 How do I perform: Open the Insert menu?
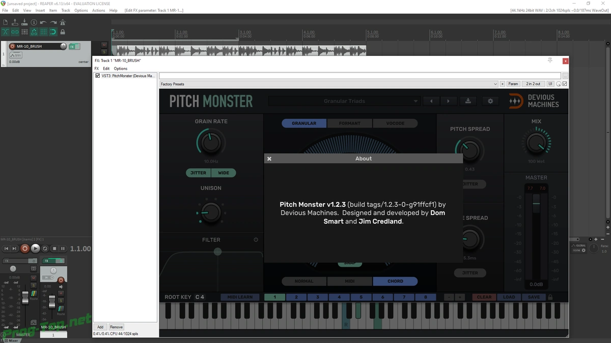click(x=40, y=10)
